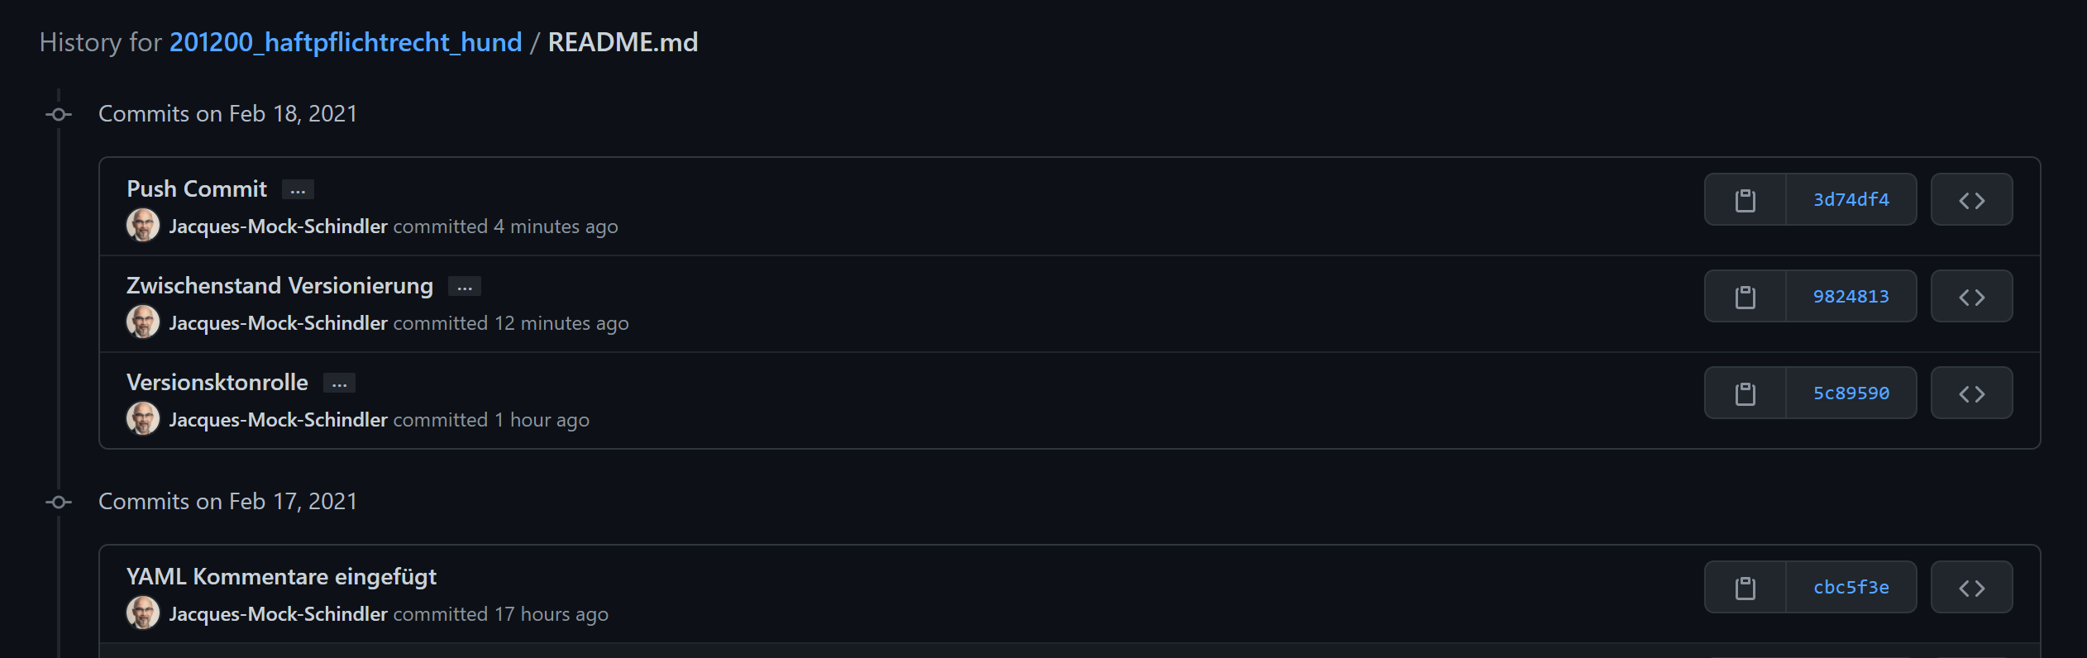Open commit hash cbc5f3e
The width and height of the screenshot is (2087, 658).
tap(1851, 587)
